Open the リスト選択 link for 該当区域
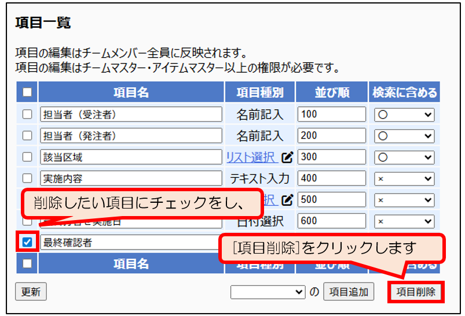 (x=251, y=157)
